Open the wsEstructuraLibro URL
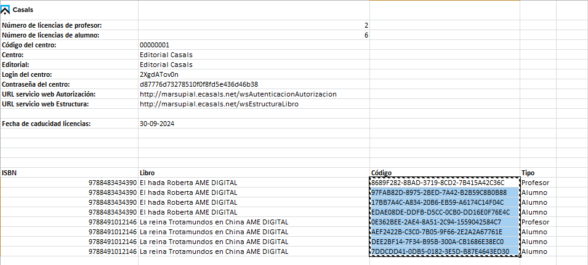588x265 pixels. point(228,104)
